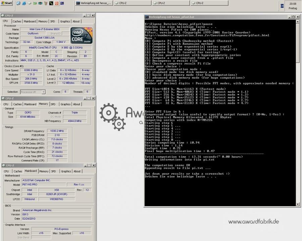Open Graphics tab in the CPU-Z processor window
The image size is (302, 241).
(65, 21)
